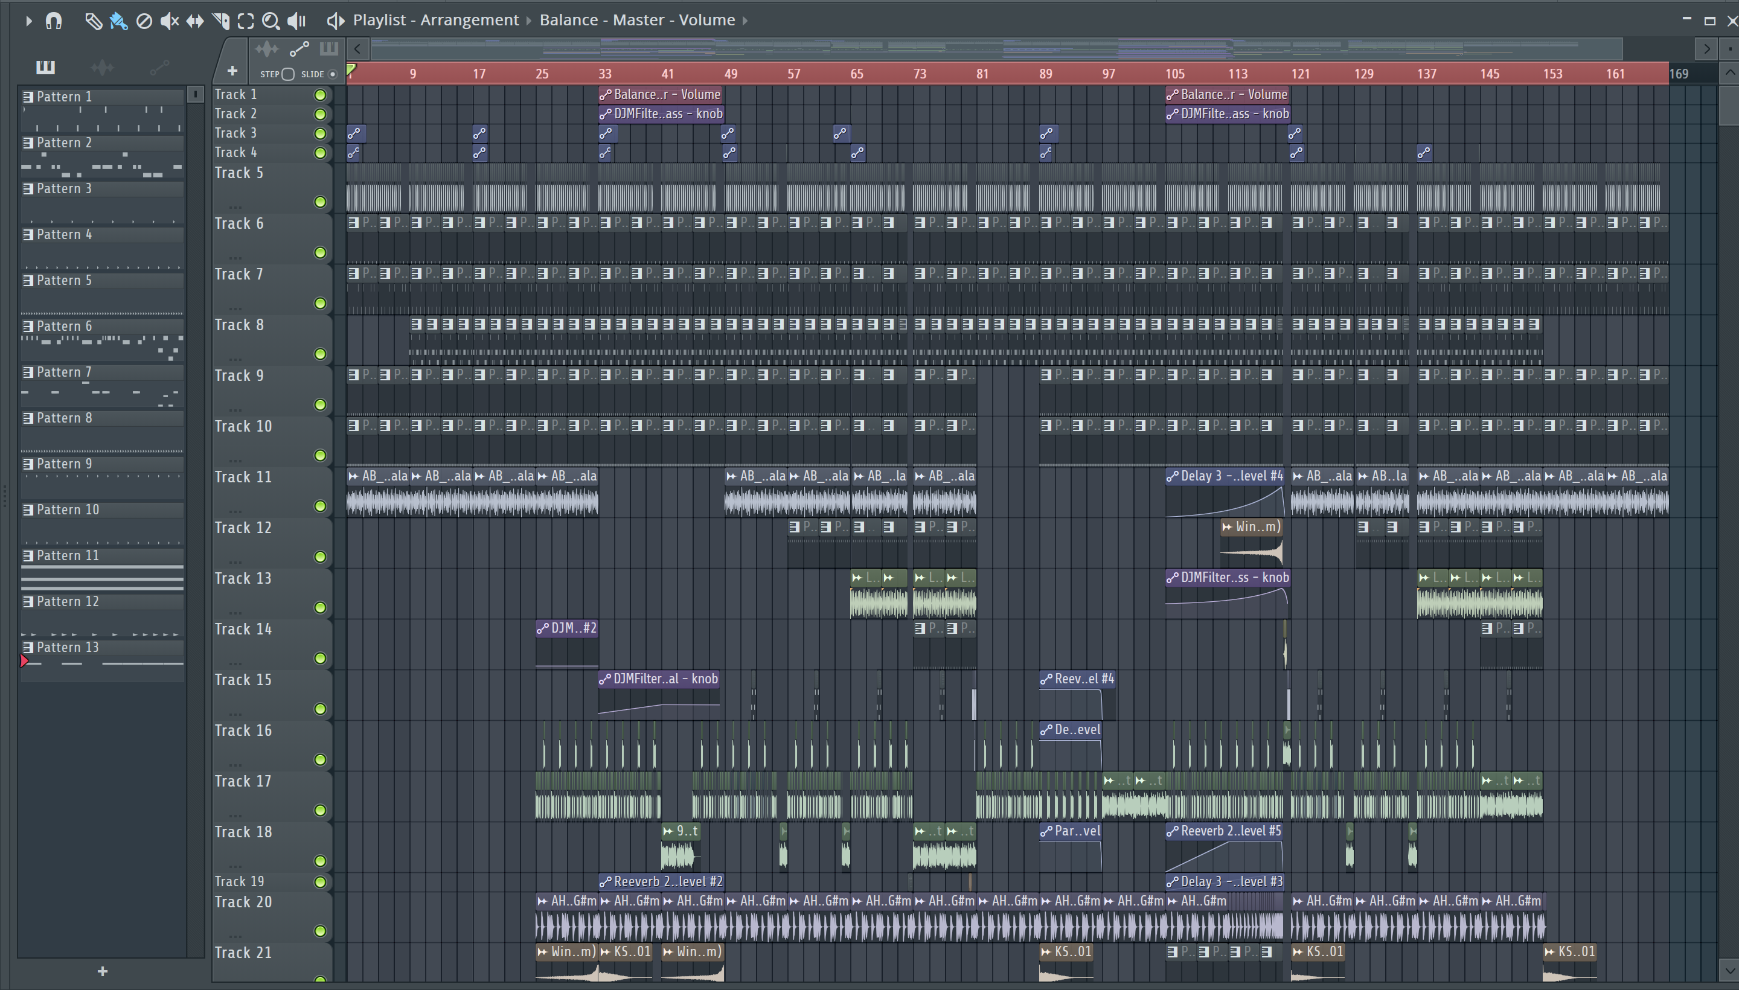Click the song overview minimap bar
Image resolution: width=1739 pixels, height=990 pixels.
pyautogui.click(x=996, y=49)
